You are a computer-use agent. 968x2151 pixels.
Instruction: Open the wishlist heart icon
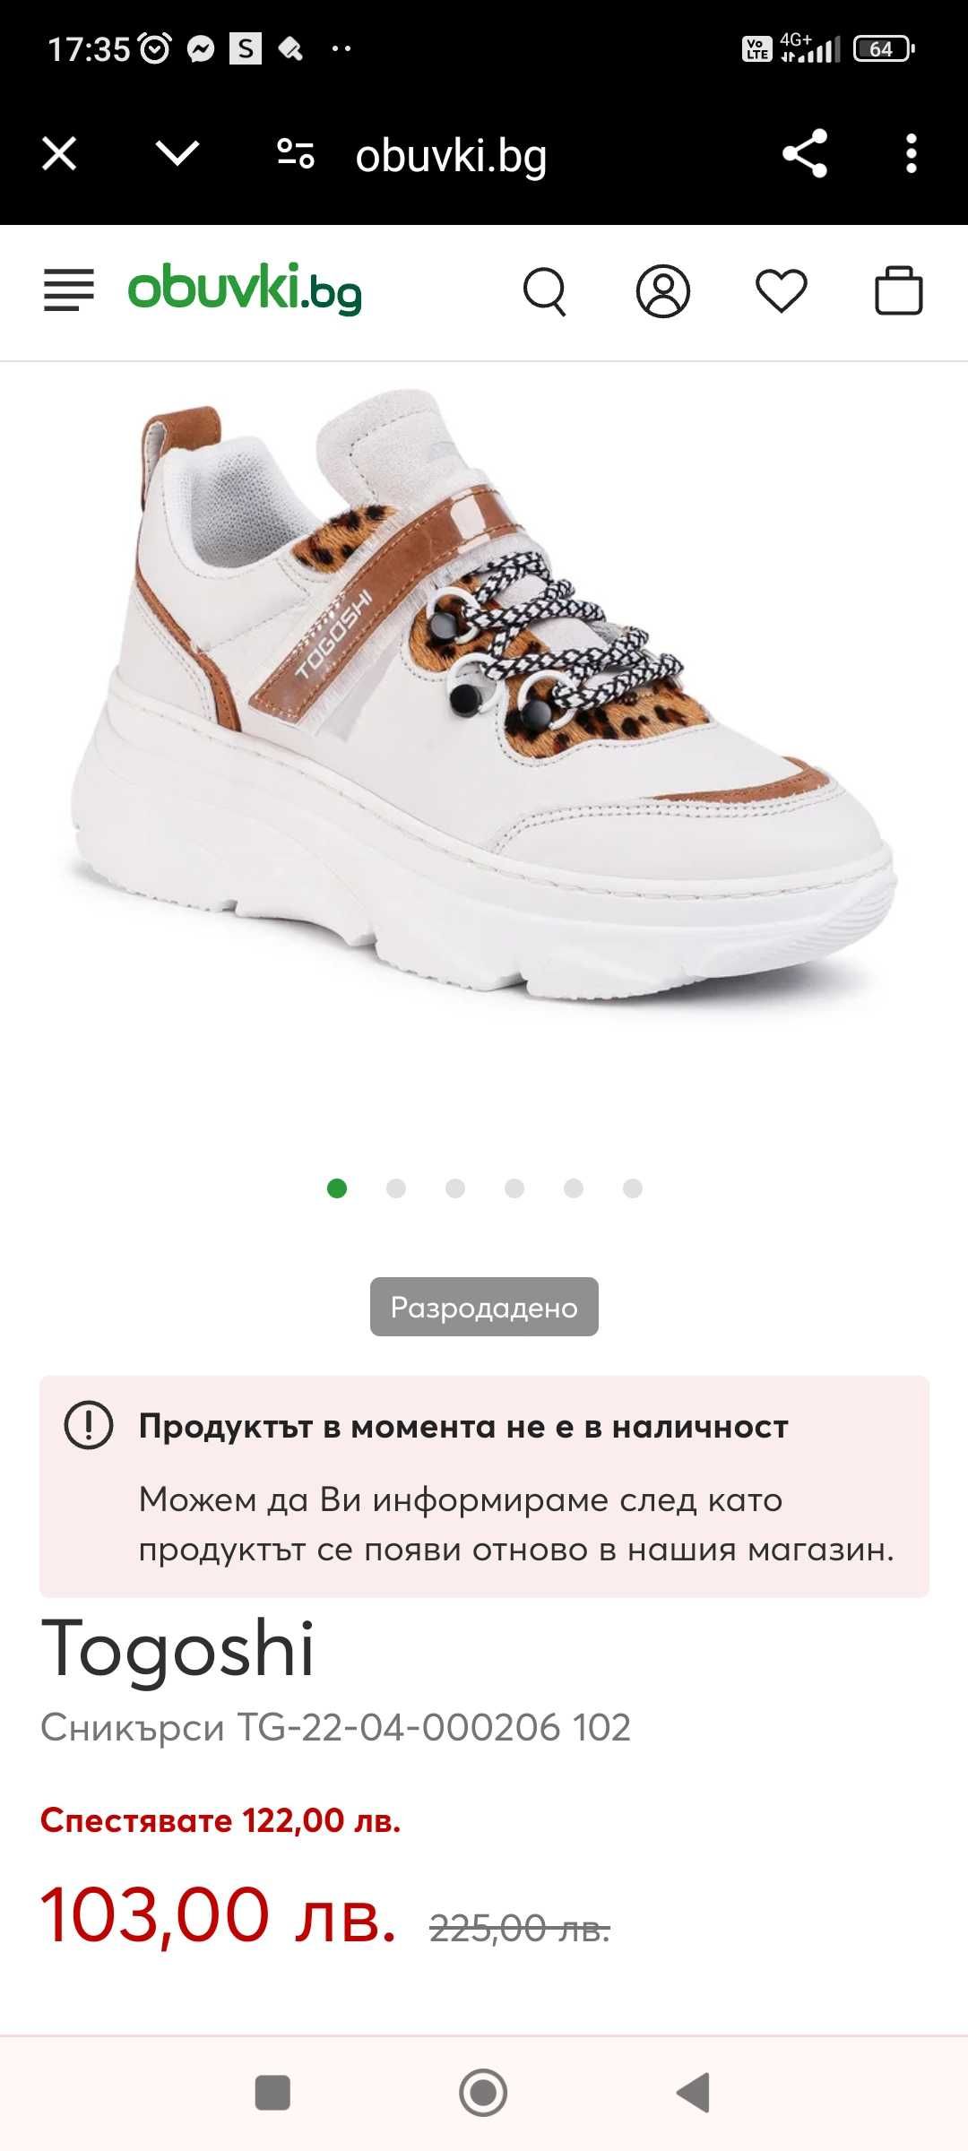(x=782, y=291)
